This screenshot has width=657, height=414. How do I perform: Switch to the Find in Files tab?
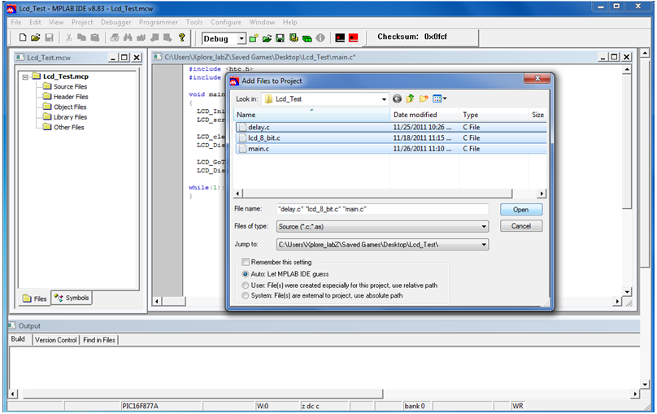[99, 340]
